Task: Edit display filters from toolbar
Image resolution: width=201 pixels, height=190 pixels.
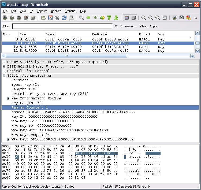Action: coord(181,18)
